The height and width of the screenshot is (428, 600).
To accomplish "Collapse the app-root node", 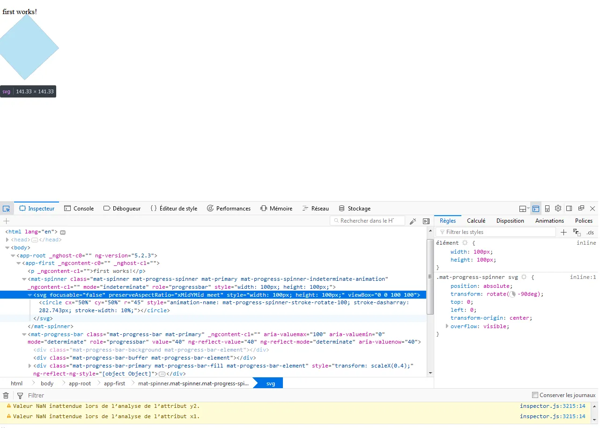I will click(13, 255).
